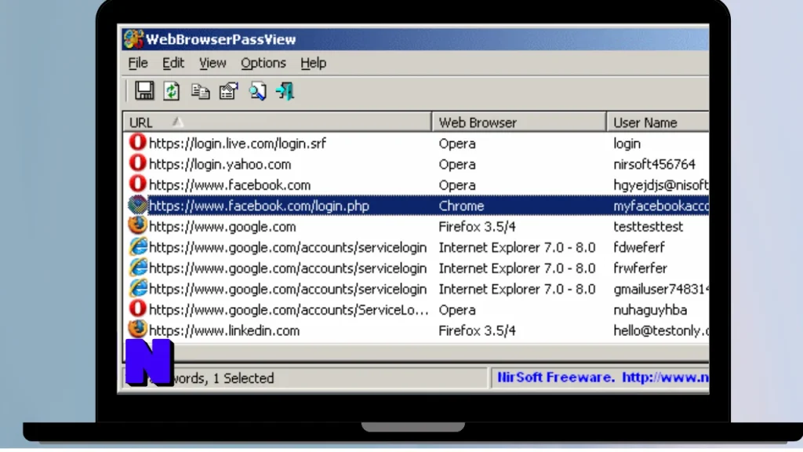Open the Options menu
Screen dimensions: 803x452
pos(263,63)
